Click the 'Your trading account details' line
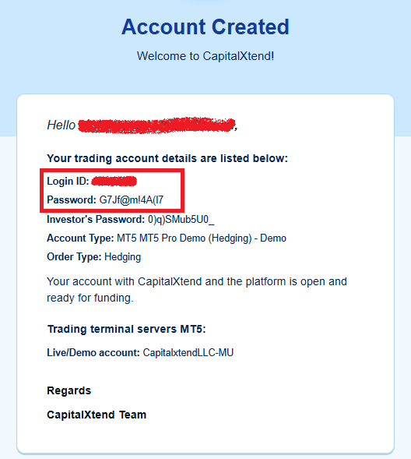This screenshot has height=459, width=411. (x=167, y=158)
